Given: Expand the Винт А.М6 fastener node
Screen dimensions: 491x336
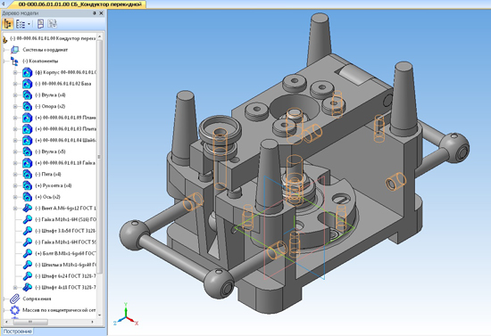Looking at the screenshot, I should pyautogui.click(x=14, y=209).
